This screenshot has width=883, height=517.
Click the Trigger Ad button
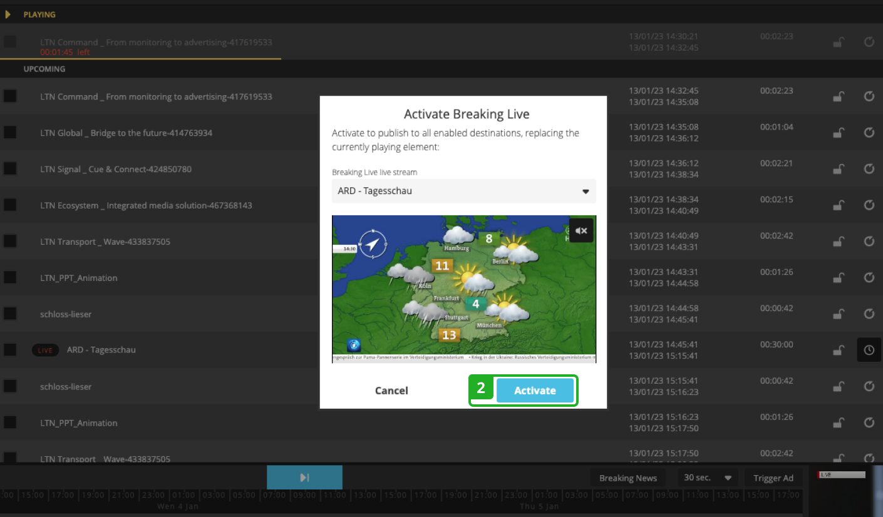pos(773,478)
